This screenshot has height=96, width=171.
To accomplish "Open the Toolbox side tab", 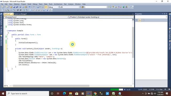I will click(x=1, y=30).
